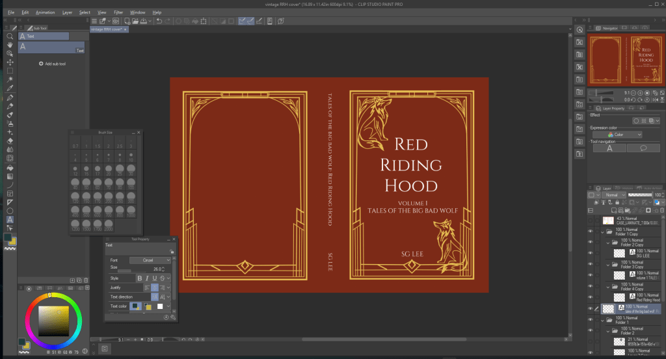Choose center justify alignment
The width and height of the screenshot is (666, 359).
coord(155,287)
